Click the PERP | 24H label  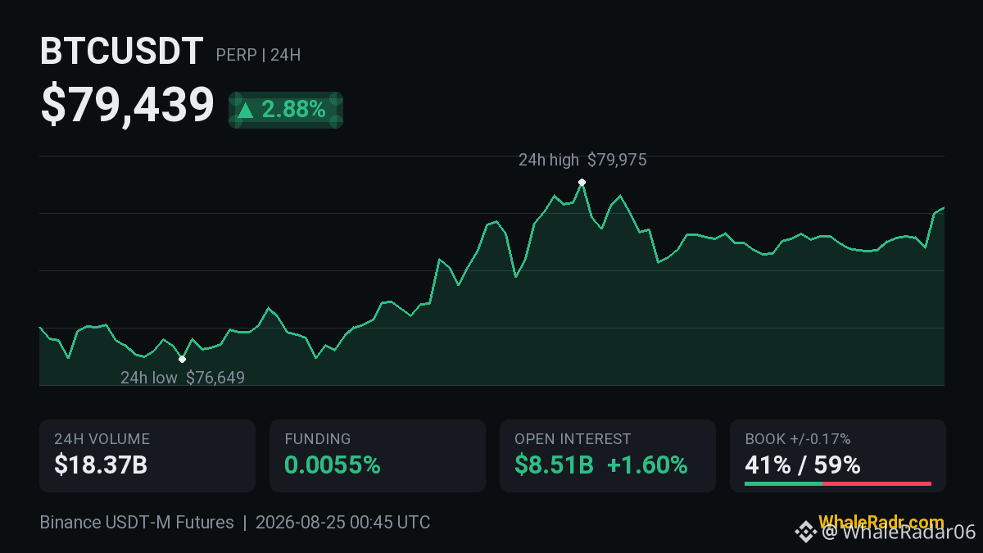258,56
